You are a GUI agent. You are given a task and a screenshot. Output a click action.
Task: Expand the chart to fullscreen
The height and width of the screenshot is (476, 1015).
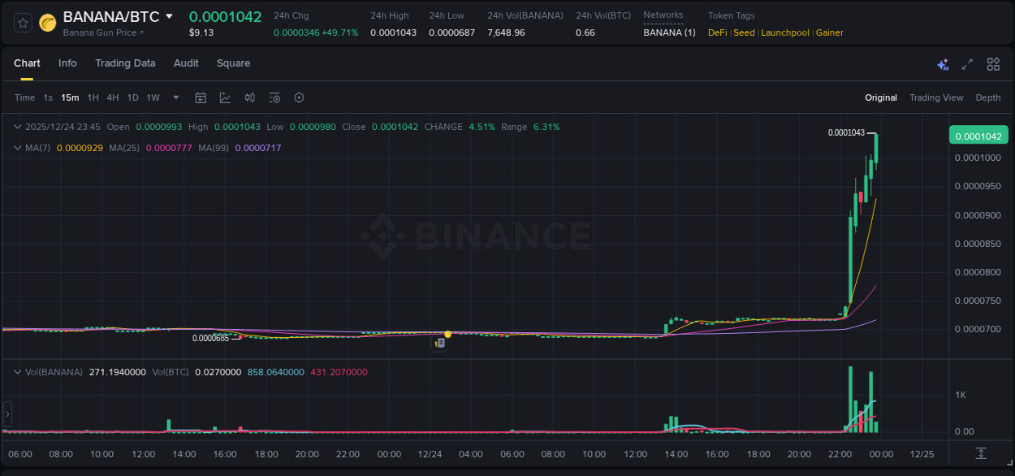[968, 63]
